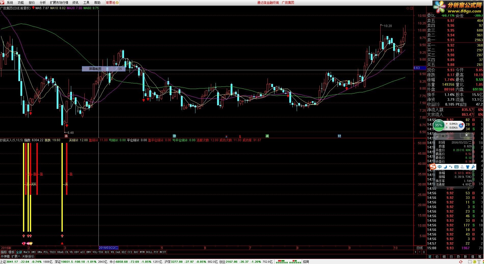
Task: Expand the 扩展∧ panel
Action: click(x=16, y=256)
